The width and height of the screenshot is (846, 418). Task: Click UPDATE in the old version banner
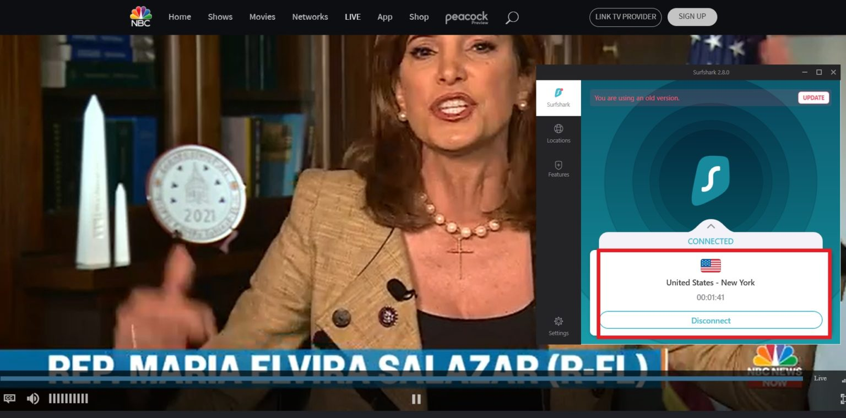(x=813, y=97)
